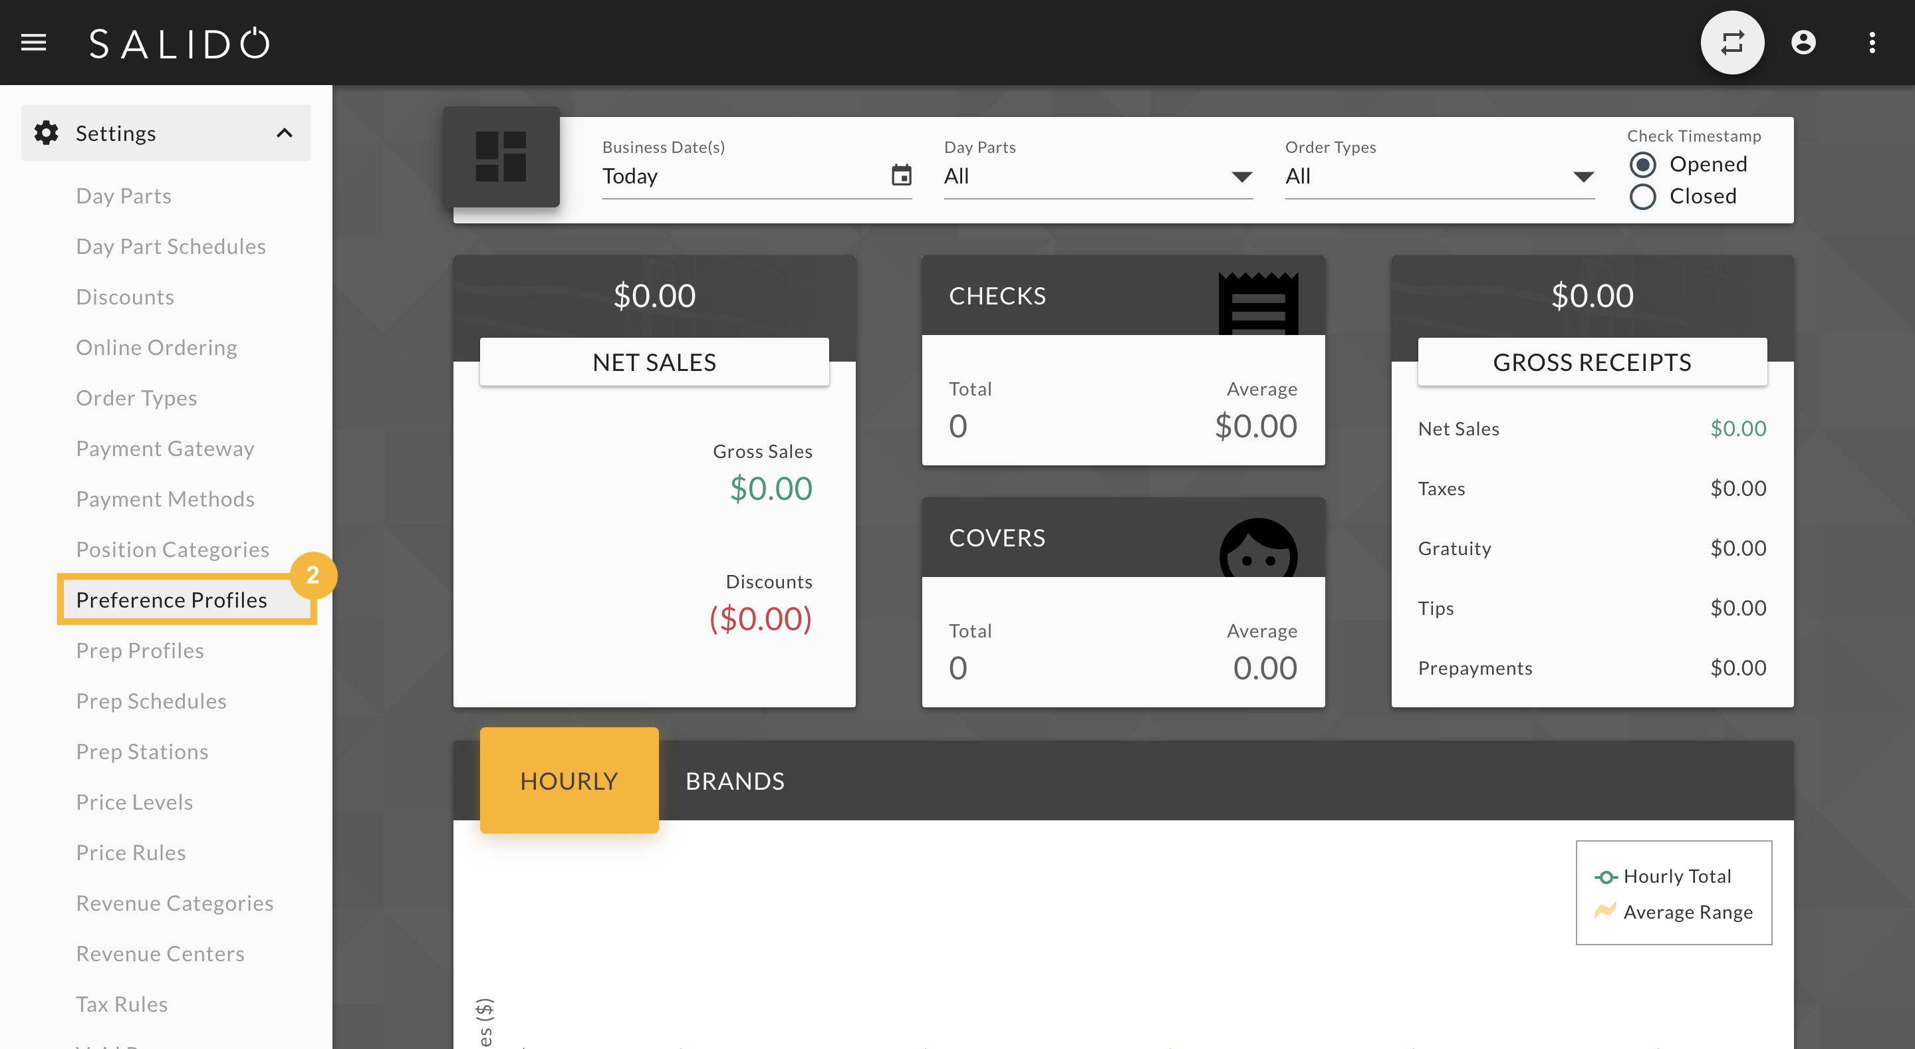This screenshot has width=1915, height=1049.
Task: Click the Covers Average 0.00 value
Action: [x=1265, y=667]
